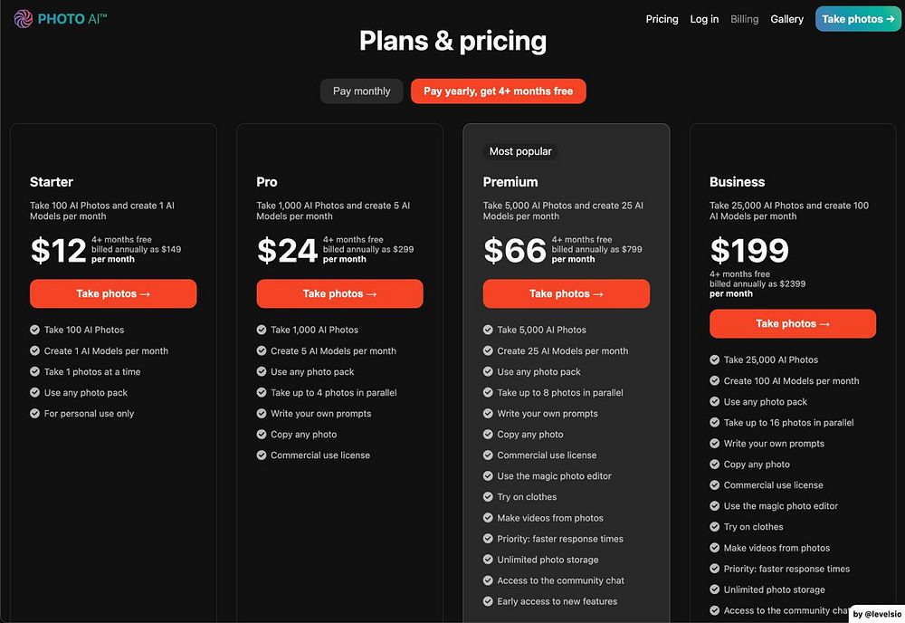905x623 pixels.
Task: Click checkmark icon next to "For personal use only"
Action: point(35,414)
